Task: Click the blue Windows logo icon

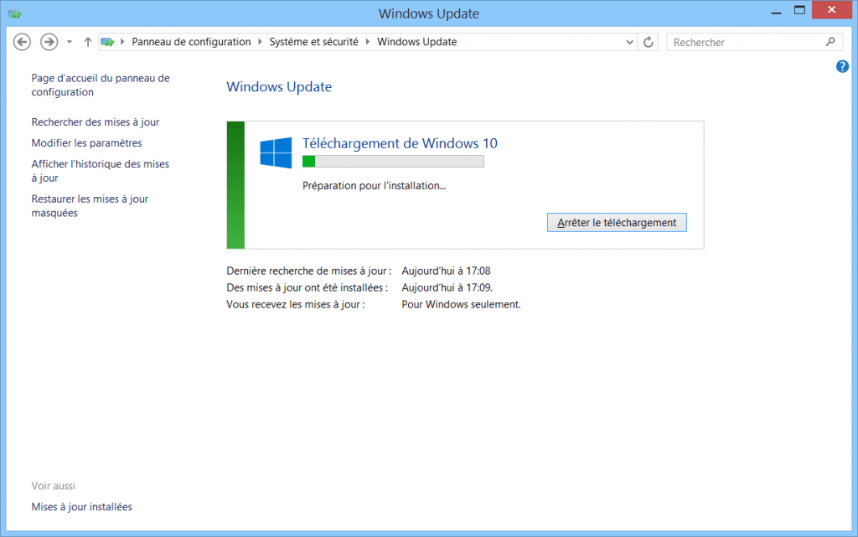Action: 276,152
